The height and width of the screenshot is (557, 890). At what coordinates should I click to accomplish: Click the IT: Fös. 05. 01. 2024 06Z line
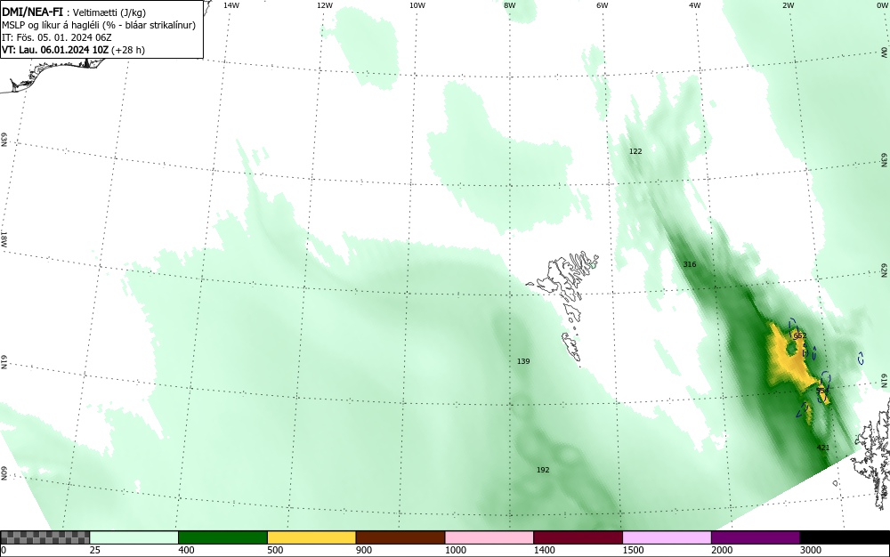[x=57, y=37]
